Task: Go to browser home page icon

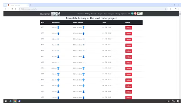Action: (x=16, y=9)
